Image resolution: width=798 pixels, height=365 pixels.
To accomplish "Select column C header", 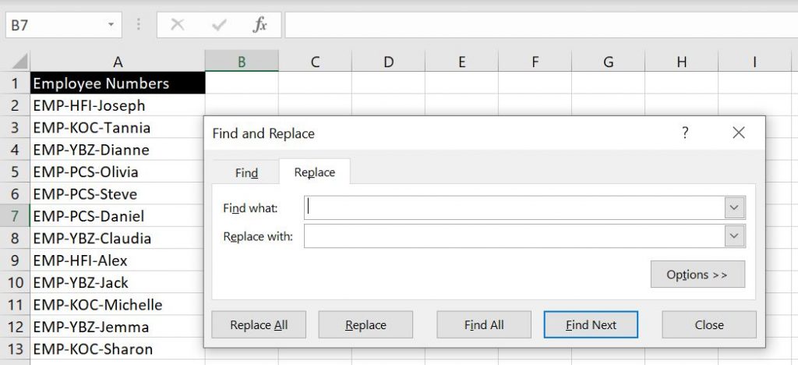I will [315, 62].
